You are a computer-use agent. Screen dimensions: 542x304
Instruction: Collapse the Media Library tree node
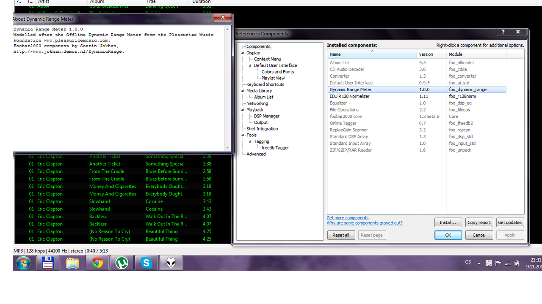coord(243,91)
